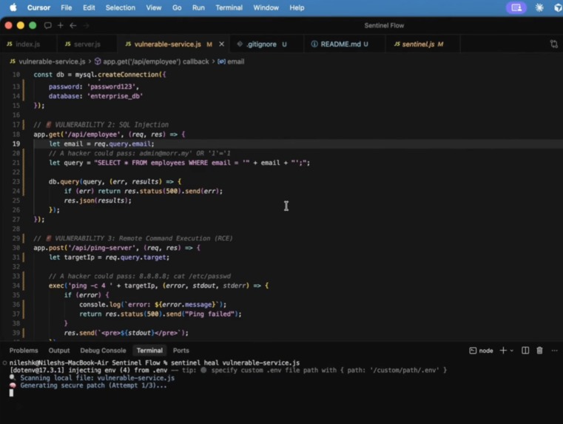Viewport: 563px width, 424px height.
Task: Click the sentinel heal command in terminal
Action: 235,363
